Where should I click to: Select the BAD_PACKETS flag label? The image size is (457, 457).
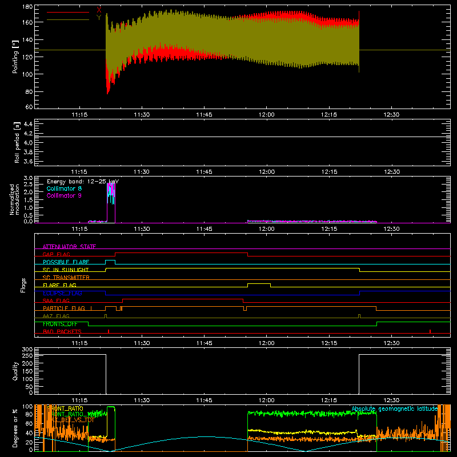point(62,332)
